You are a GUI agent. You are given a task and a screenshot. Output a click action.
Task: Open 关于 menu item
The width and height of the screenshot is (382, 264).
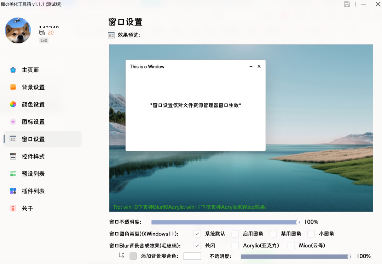42,208
